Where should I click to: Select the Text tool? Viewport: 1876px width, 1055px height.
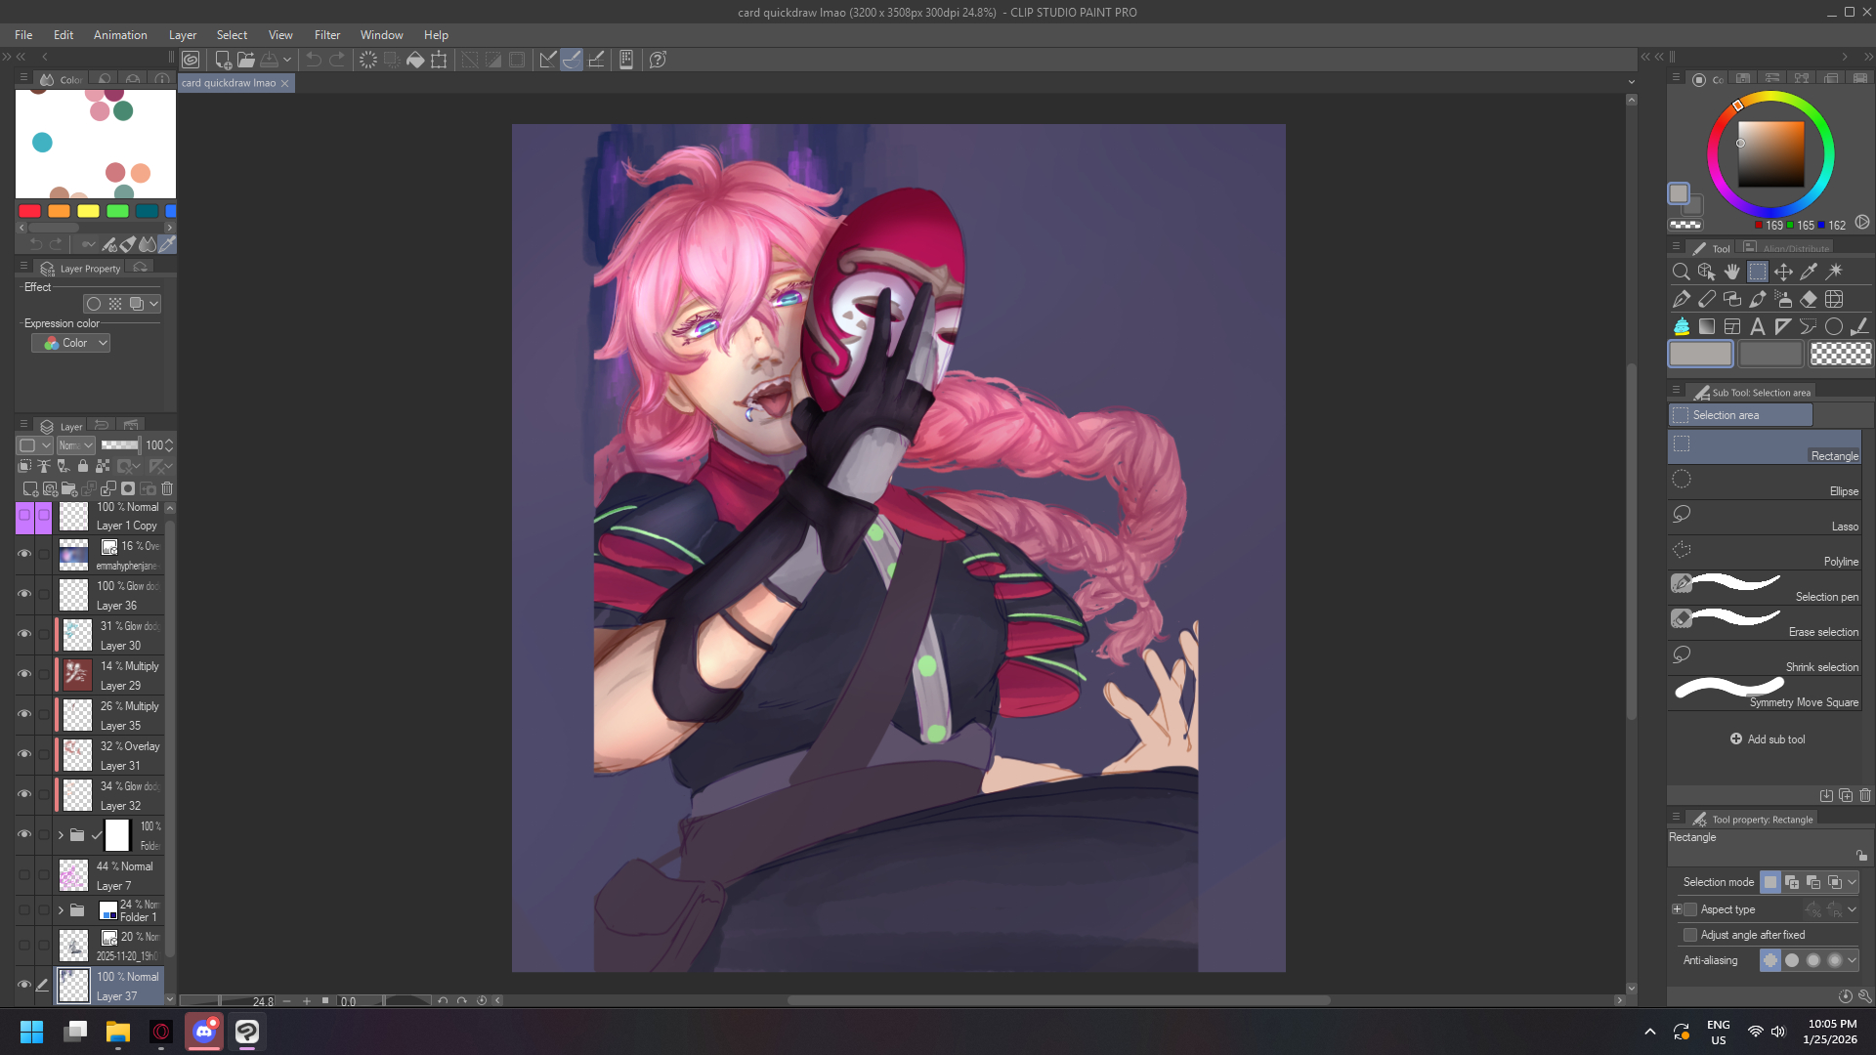pyautogui.click(x=1758, y=326)
